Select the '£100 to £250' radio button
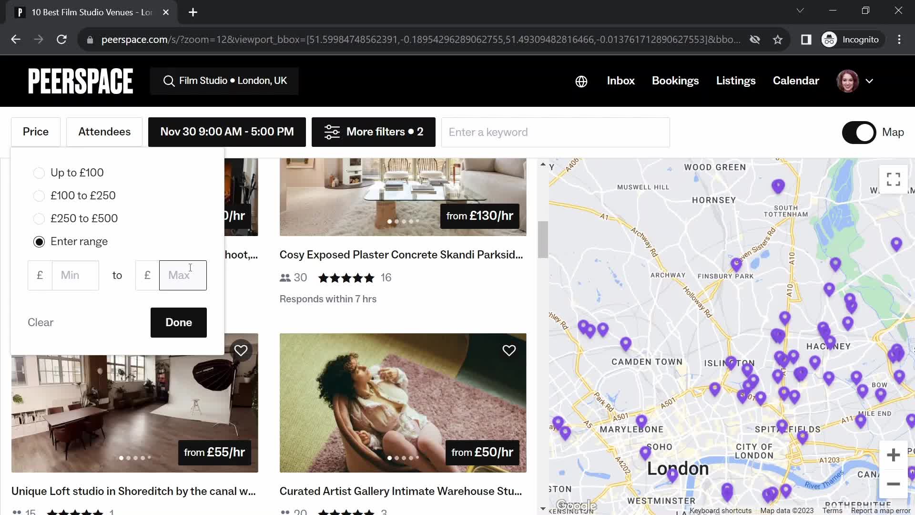The image size is (915, 515). tap(39, 195)
